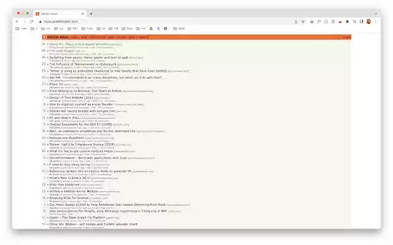Reload the Hacker News page

click(x=31, y=22)
